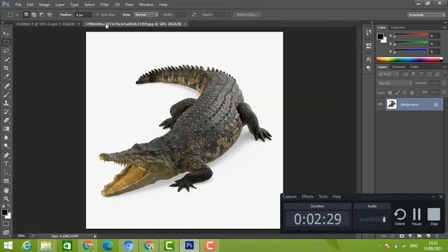The image size is (448, 252).
Task: Open recorder Effects menu
Action: pyautogui.click(x=307, y=197)
